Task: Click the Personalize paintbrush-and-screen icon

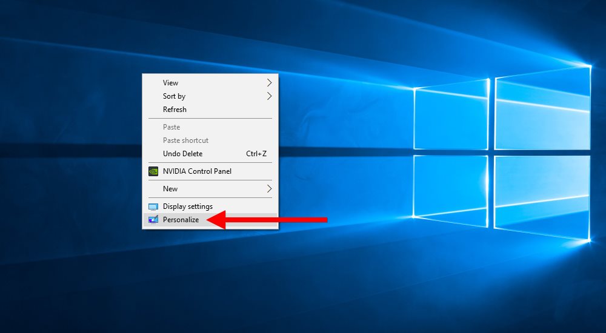Action: pos(153,219)
